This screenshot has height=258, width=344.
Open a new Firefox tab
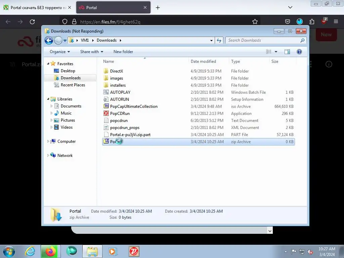click(158, 8)
